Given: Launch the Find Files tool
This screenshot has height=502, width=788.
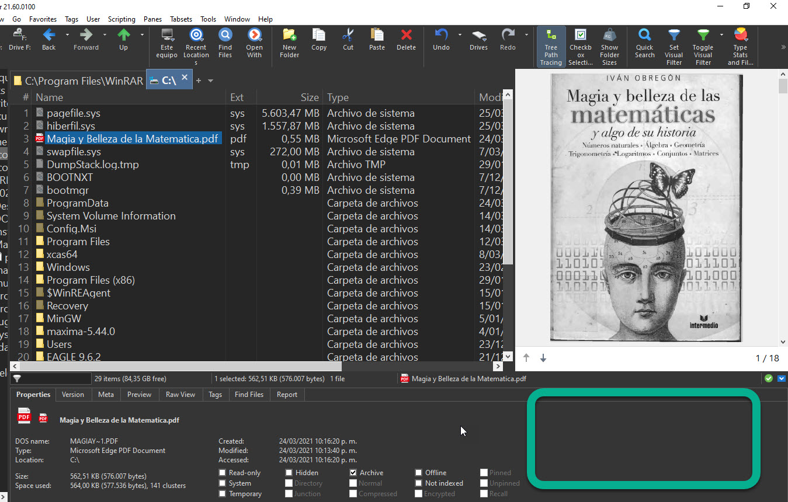Looking at the screenshot, I should [x=225, y=43].
